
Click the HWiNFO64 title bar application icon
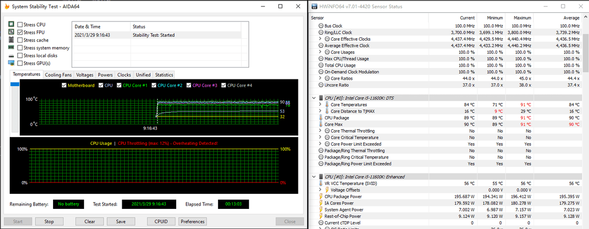[315, 6]
